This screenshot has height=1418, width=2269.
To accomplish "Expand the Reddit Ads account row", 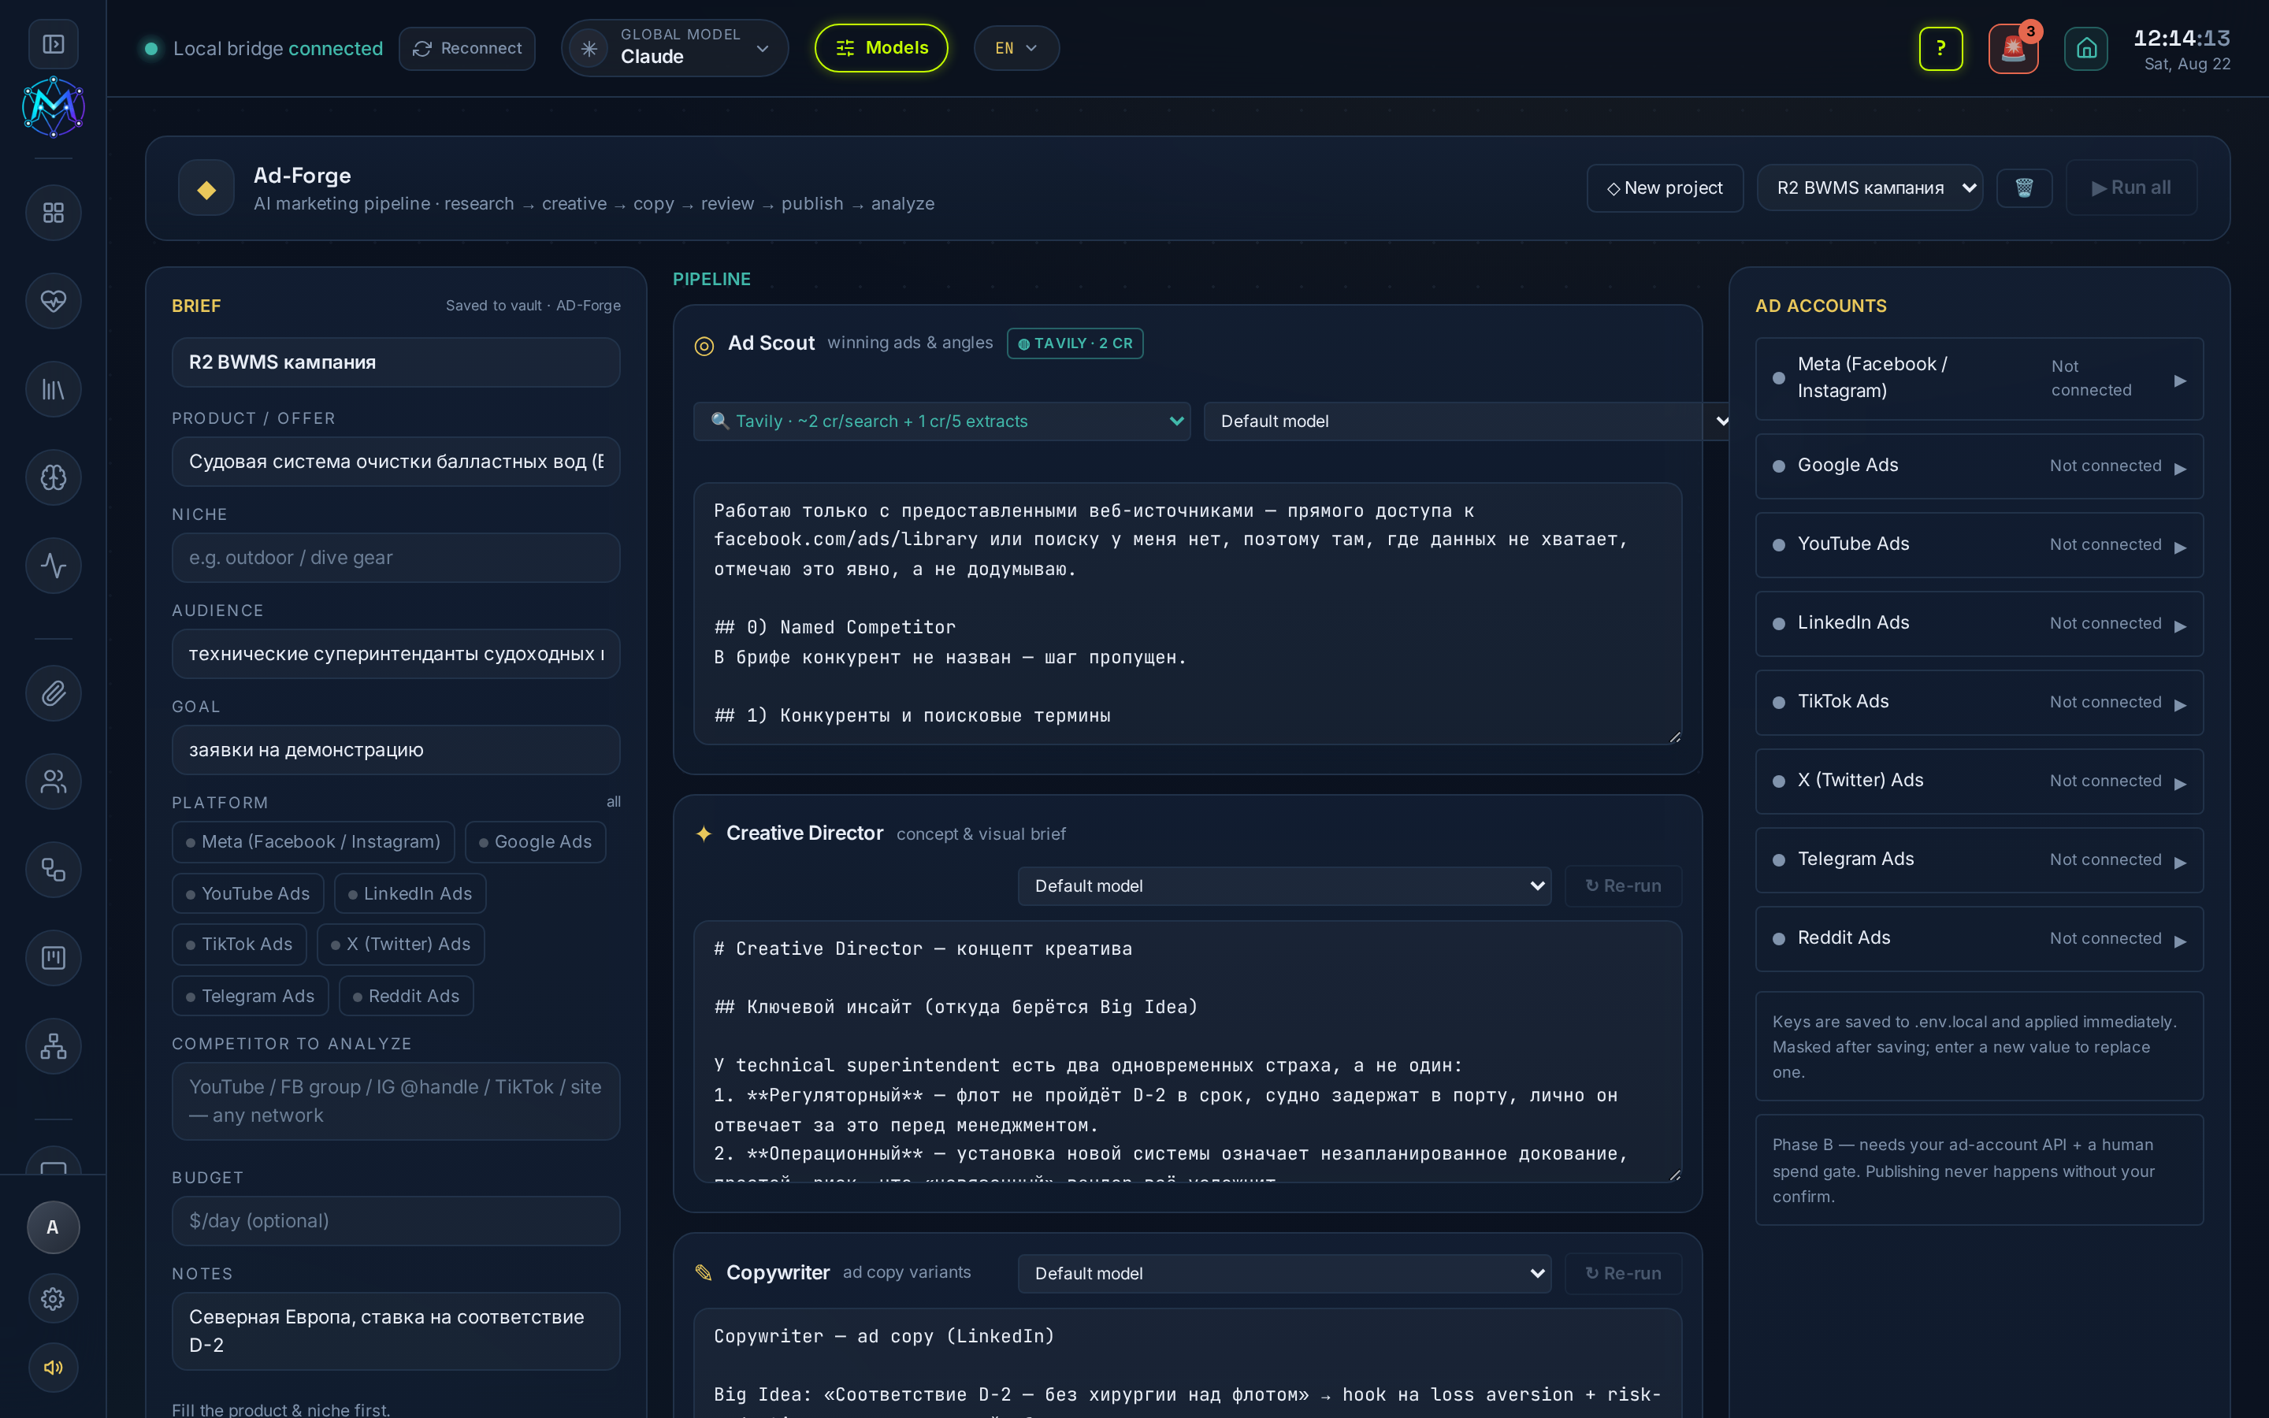I will tap(1979, 937).
